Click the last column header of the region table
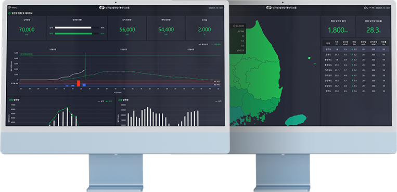 tap(383, 43)
